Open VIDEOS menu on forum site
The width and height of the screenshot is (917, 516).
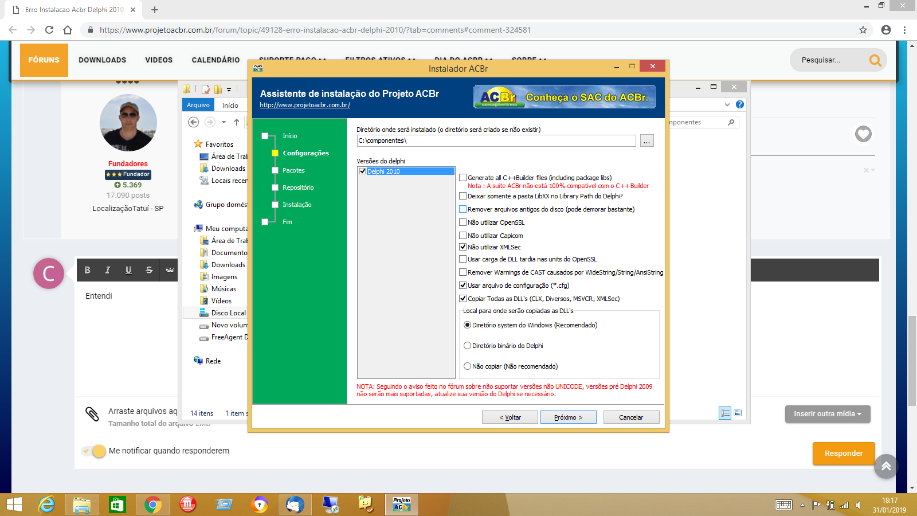point(159,60)
